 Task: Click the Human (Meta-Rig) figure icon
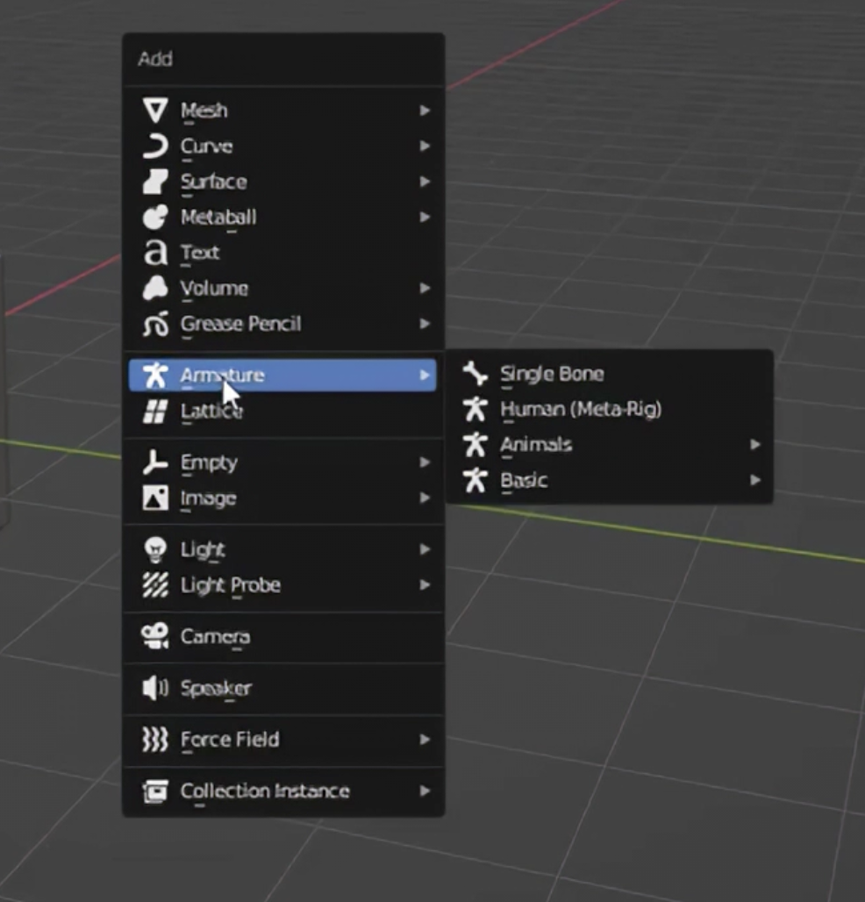tap(475, 409)
